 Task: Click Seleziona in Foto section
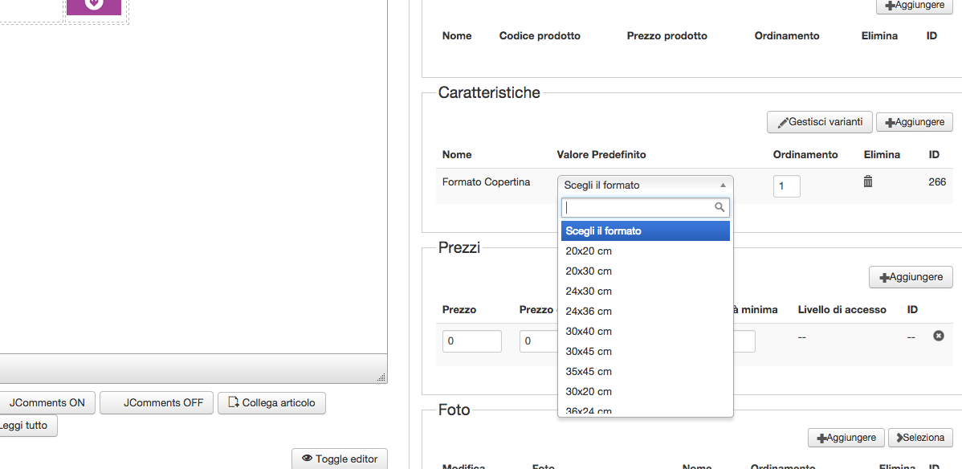[919, 438]
